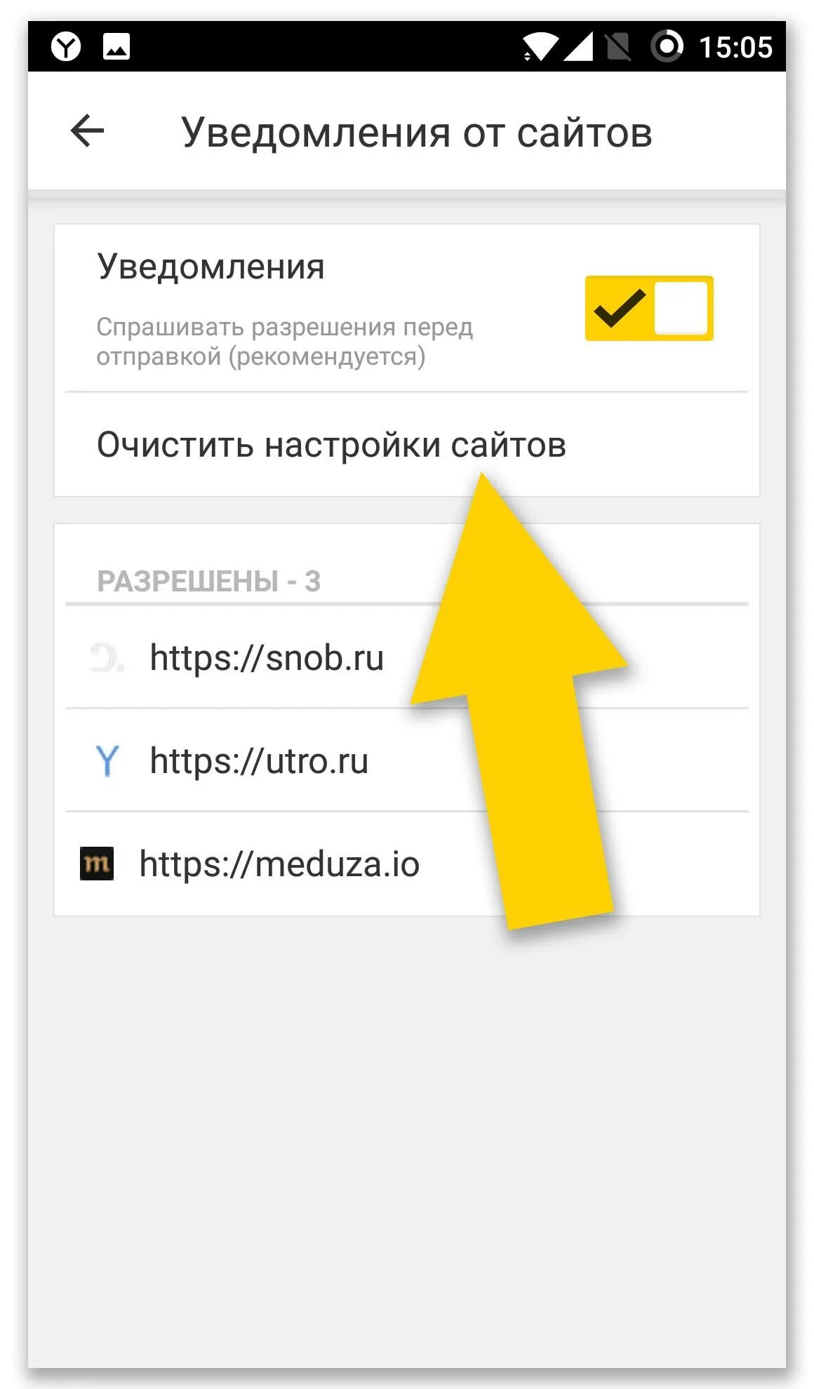
Task: Tap the image notification status icon
Action: coord(116,47)
